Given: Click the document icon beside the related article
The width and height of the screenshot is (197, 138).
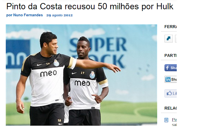Looking at the screenshot, I should pyautogui.click(x=166, y=120).
